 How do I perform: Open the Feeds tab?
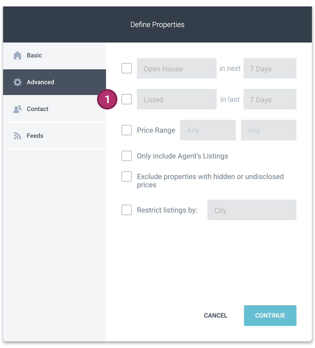pyautogui.click(x=55, y=136)
